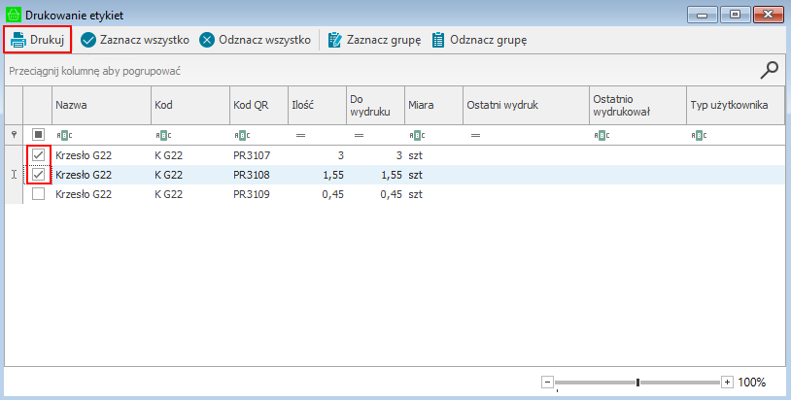Open the Kod QR filter operator
The height and width of the screenshot is (400, 791).
240,135
